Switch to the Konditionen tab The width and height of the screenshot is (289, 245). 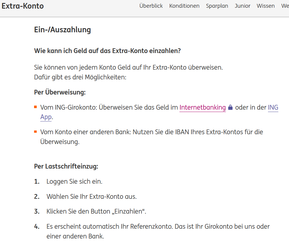click(184, 6)
